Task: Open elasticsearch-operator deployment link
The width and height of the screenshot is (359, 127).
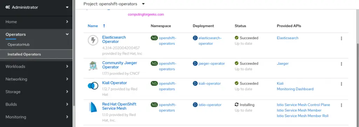Action: point(210,41)
